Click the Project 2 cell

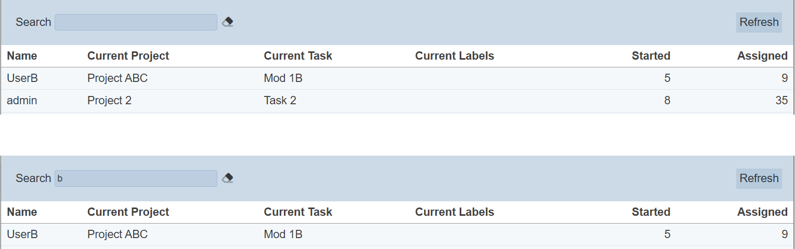109,101
